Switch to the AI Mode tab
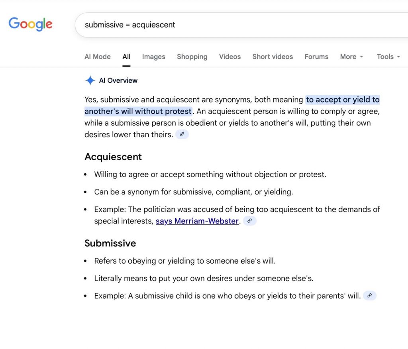Screen dimensions: 408x349 click(x=98, y=56)
